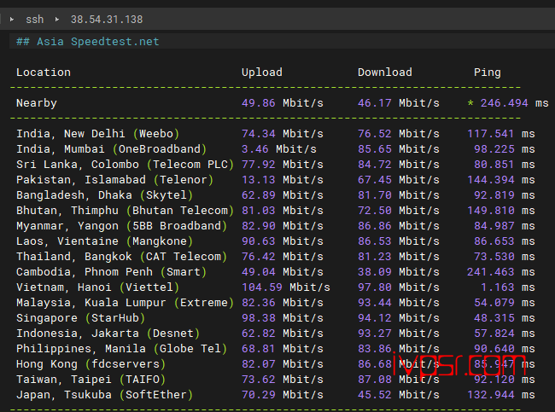The width and height of the screenshot is (555, 412).
Task: Click the Ping column header
Action: click(487, 73)
